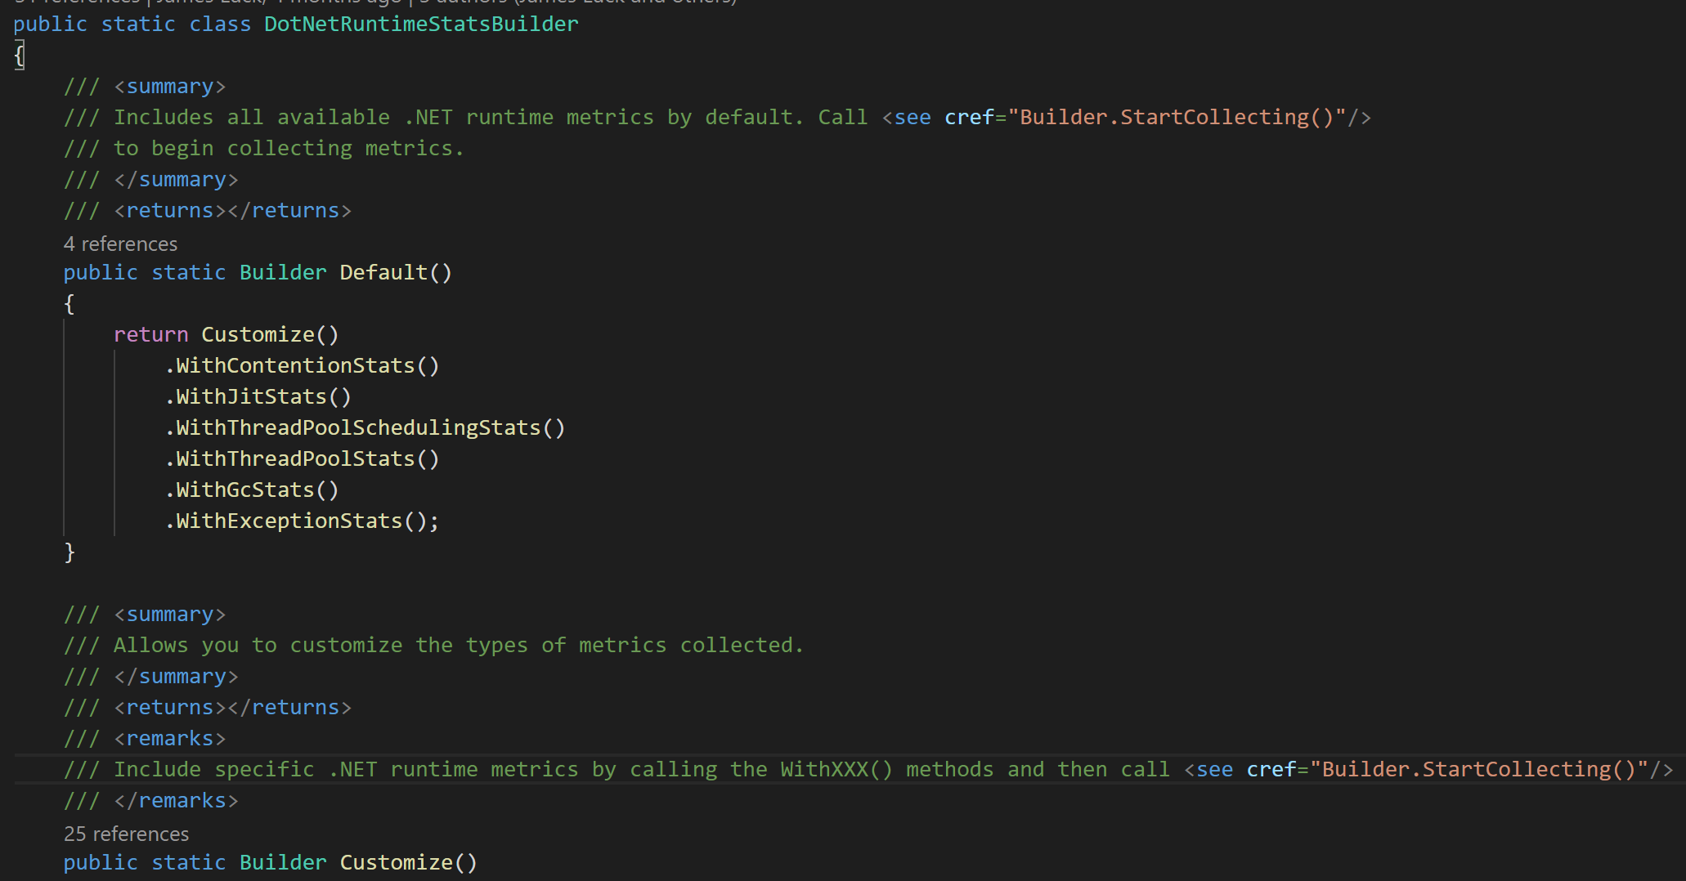Image resolution: width=1686 pixels, height=881 pixels.
Task: Click the "Allows you to customize" comment line
Action: [x=434, y=645]
